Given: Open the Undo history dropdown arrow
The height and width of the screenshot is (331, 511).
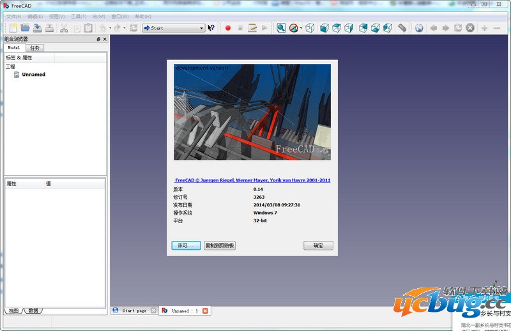Looking at the screenshot, I should click(110, 28).
